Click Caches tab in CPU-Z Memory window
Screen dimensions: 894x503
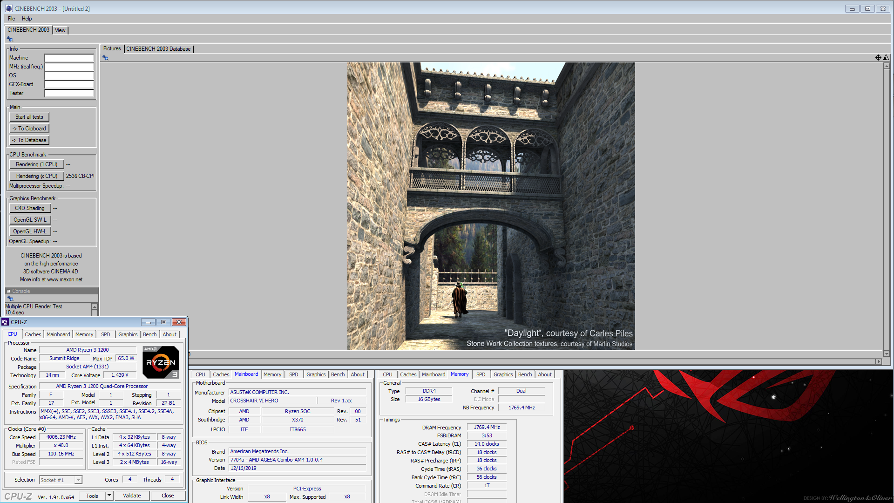coord(408,374)
